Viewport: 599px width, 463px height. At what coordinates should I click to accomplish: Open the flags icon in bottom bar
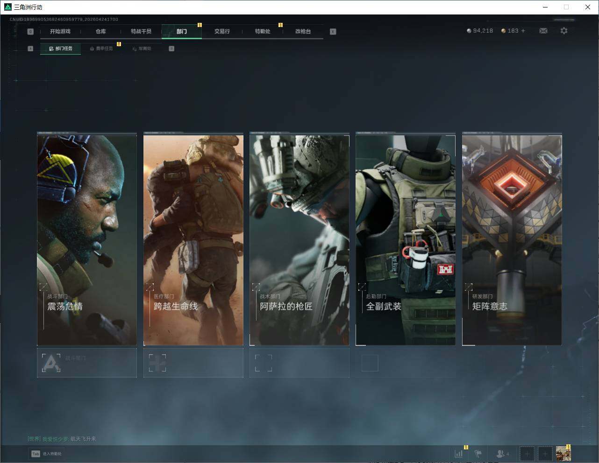coord(478,453)
